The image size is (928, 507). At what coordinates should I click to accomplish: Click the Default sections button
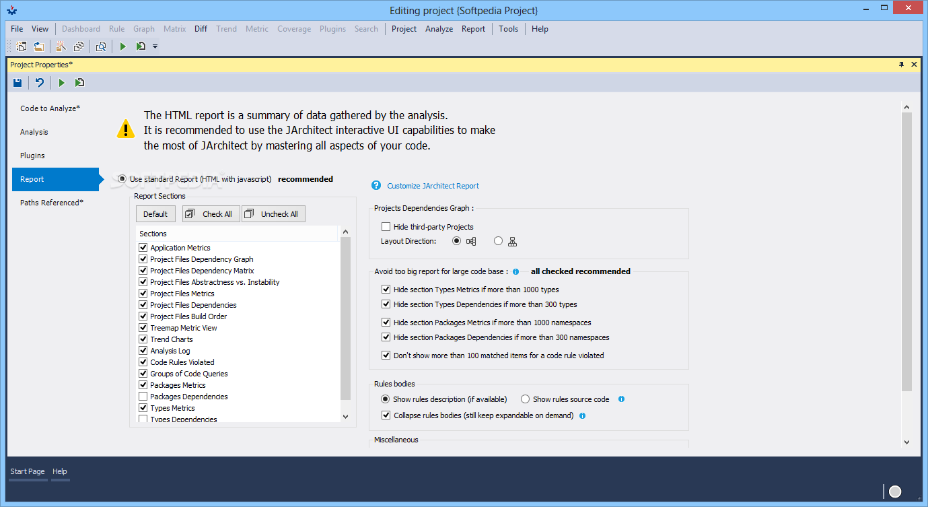tap(155, 214)
